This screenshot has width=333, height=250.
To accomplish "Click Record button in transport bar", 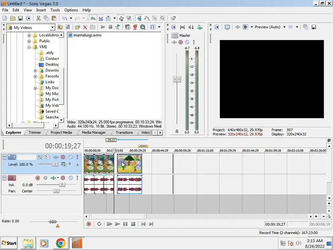I will pyautogui.click(x=89, y=224).
